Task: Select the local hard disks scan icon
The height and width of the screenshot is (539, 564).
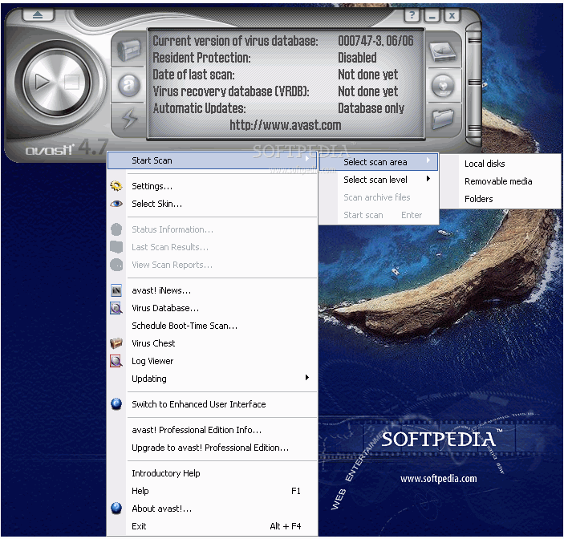Action: [x=442, y=52]
